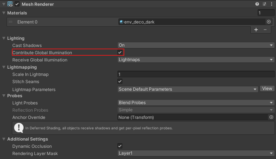Viewport: 276px width, 159px height.
Task: Click the Stitch Seams label
Action: pyautogui.click(x=26, y=82)
